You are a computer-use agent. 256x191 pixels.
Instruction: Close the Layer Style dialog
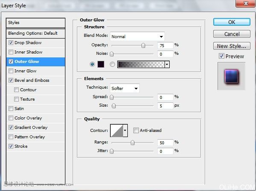click(245, 3)
